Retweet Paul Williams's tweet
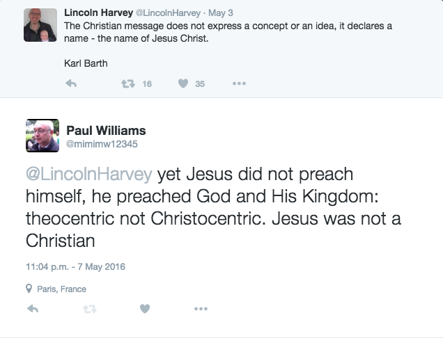 pyautogui.click(x=89, y=309)
